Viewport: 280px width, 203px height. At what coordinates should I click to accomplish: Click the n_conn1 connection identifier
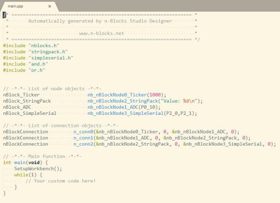(83, 138)
